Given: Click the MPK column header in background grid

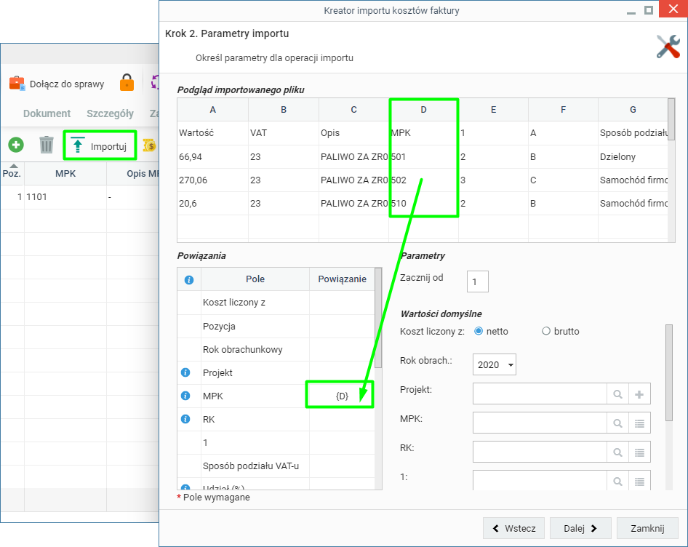Looking at the screenshot, I should click(x=65, y=173).
